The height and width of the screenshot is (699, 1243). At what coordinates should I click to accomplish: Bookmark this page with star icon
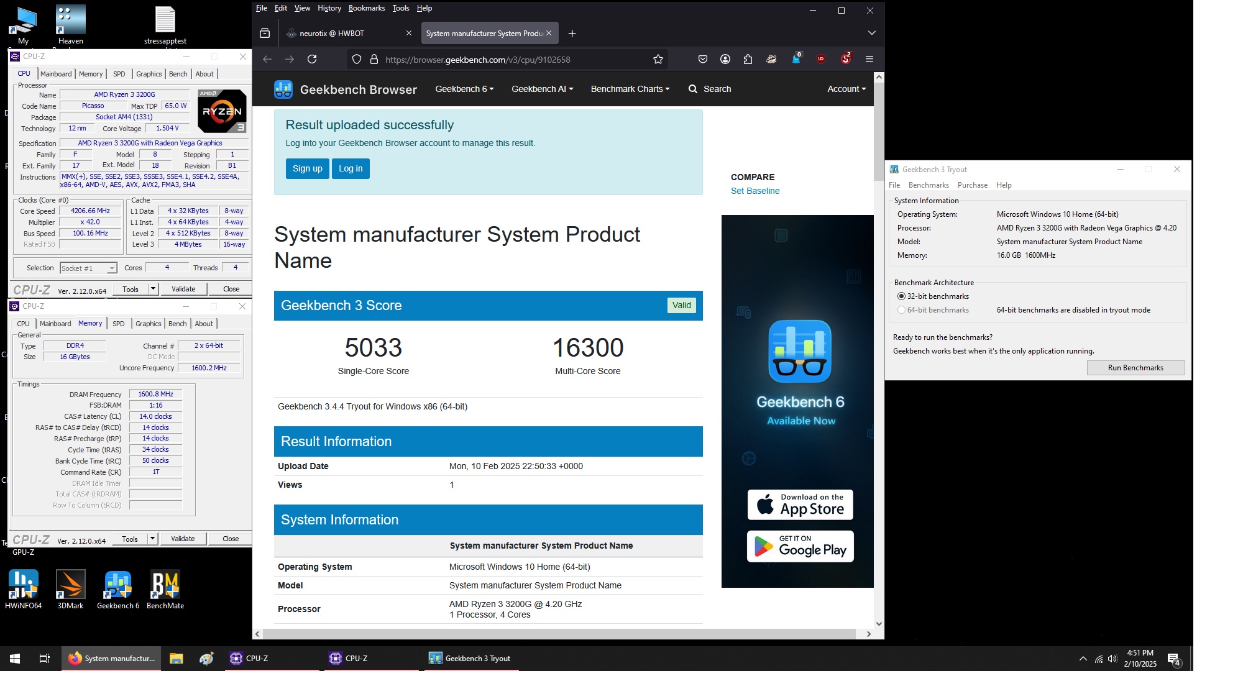point(658,59)
